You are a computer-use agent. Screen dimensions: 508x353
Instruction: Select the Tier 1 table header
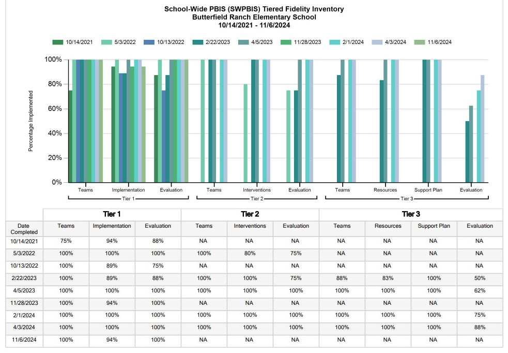[112, 214]
